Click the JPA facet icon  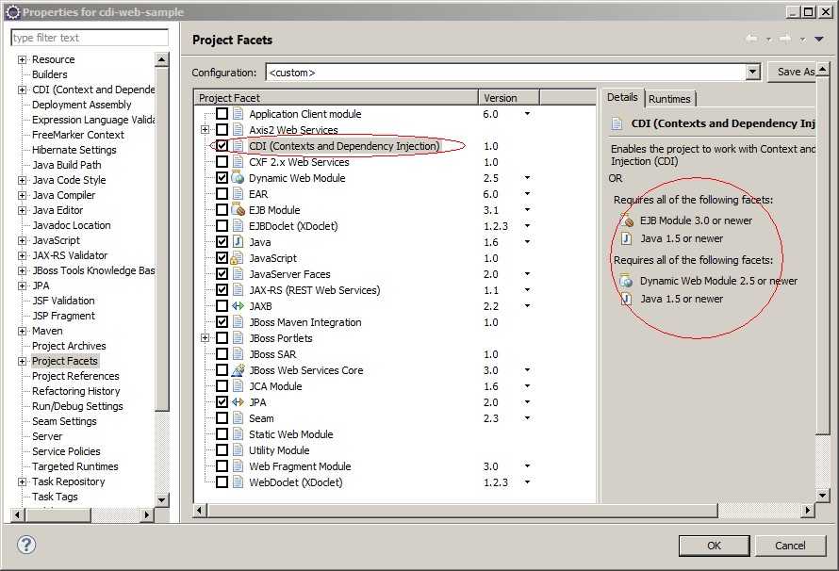point(239,402)
